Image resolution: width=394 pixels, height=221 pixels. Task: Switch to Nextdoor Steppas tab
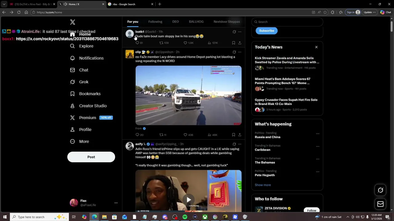[227, 22]
